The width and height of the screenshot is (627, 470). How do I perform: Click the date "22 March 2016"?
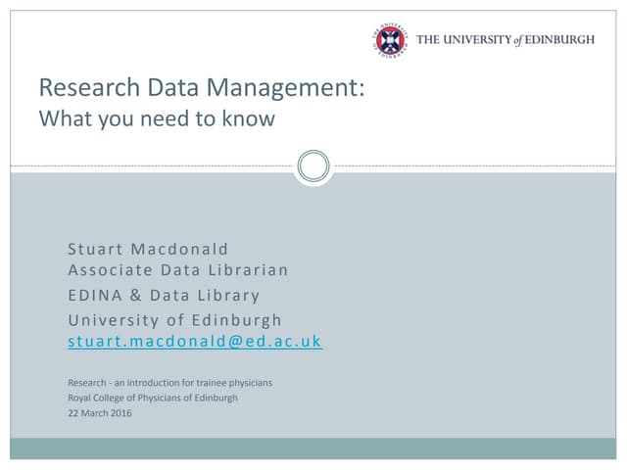(99, 413)
